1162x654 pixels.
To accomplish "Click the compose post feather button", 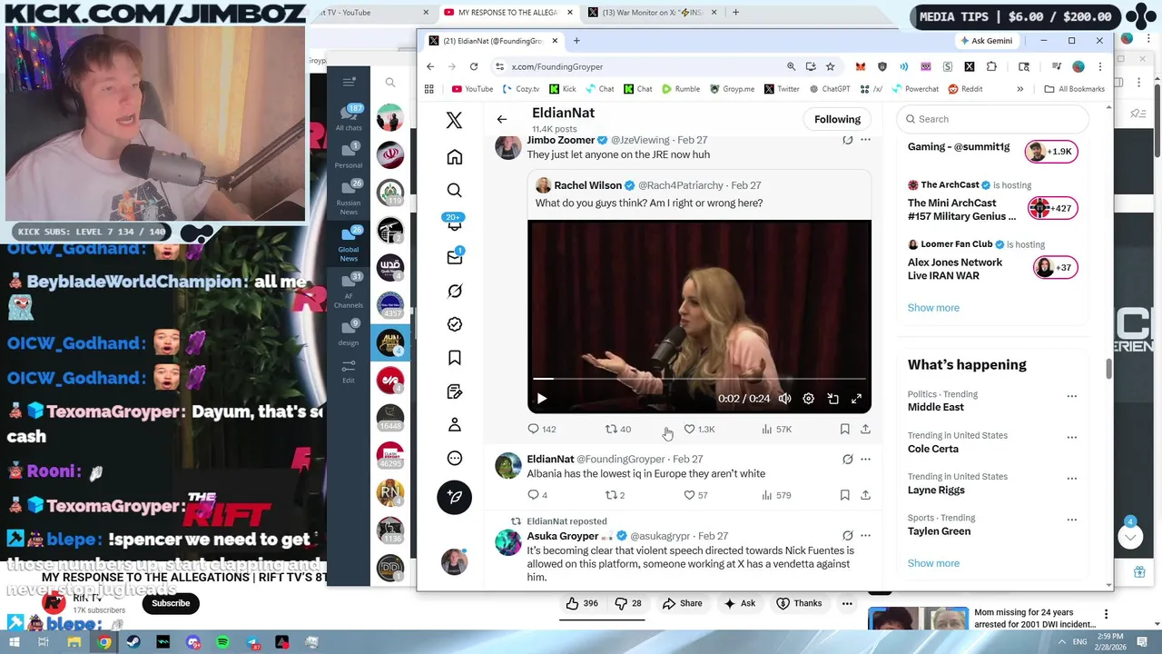I will 455,497.
